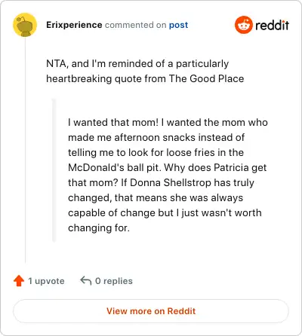Click the curved reply arrow icon

pyautogui.click(x=85, y=280)
